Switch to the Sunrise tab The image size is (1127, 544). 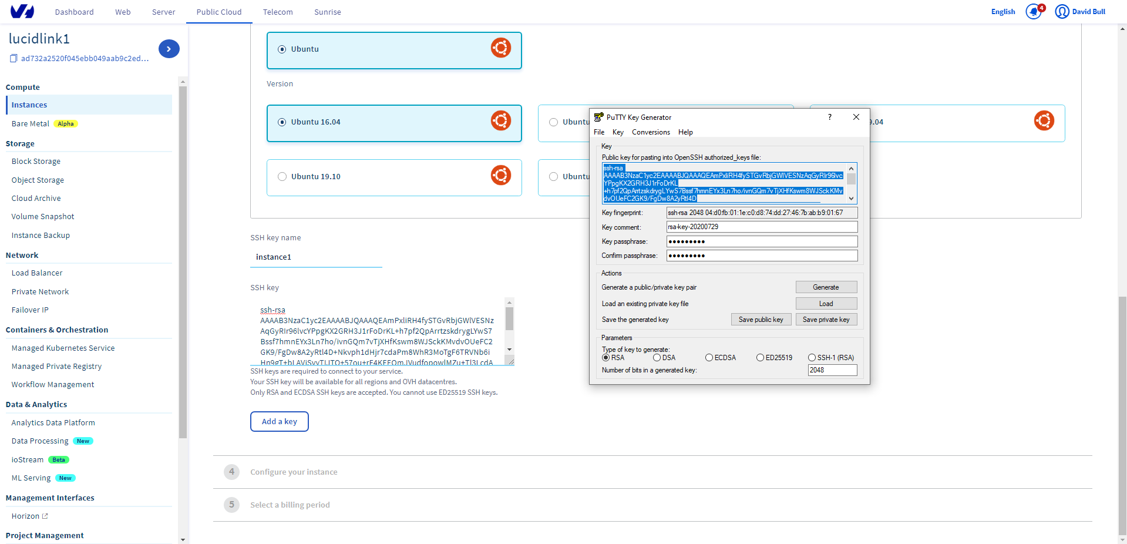pyautogui.click(x=328, y=12)
